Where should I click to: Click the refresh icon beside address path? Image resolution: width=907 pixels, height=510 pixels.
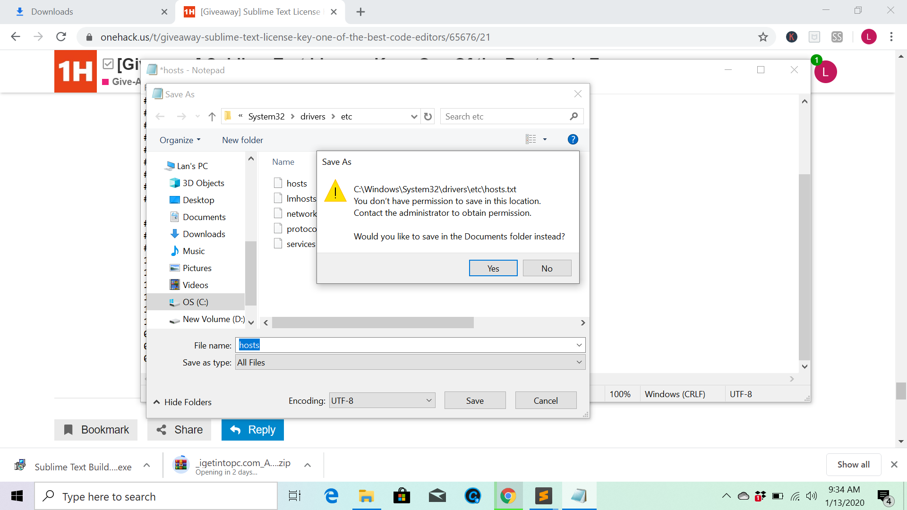428,117
